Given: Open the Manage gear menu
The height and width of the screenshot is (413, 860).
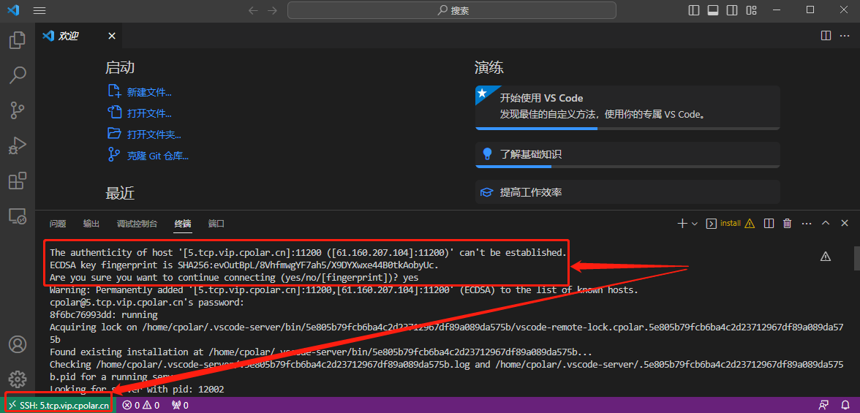Looking at the screenshot, I should coord(18,379).
